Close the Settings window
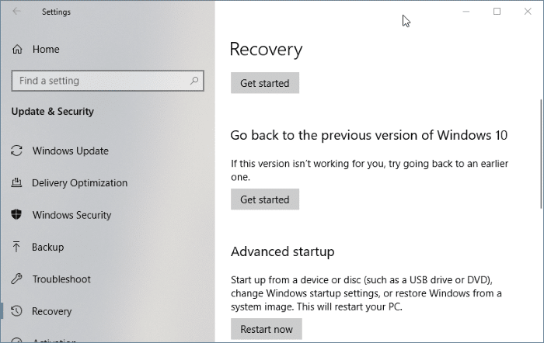Screen dimensions: 544x343 click(x=528, y=12)
